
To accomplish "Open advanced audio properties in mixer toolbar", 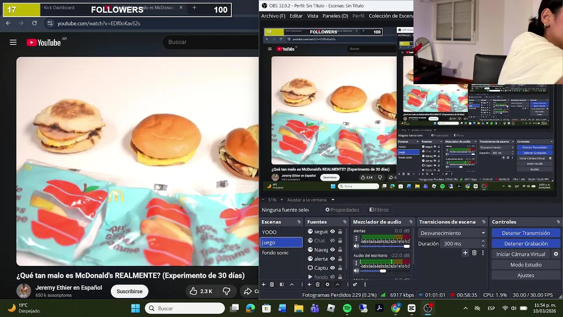I will [355, 284].
